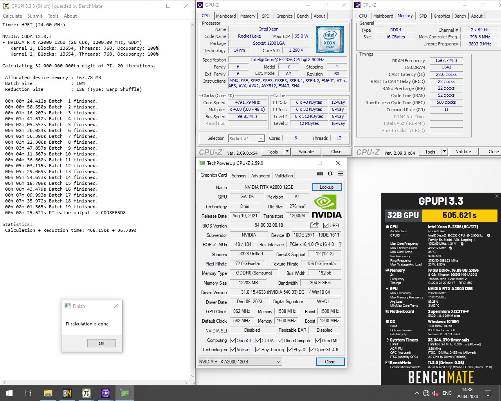Open BenchMate from the taskbar

tap(67, 393)
